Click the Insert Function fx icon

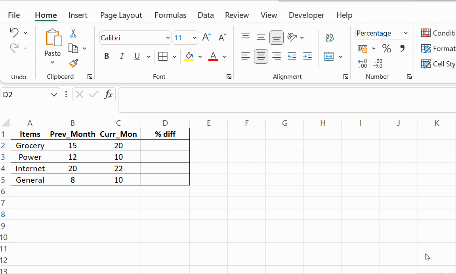(108, 94)
